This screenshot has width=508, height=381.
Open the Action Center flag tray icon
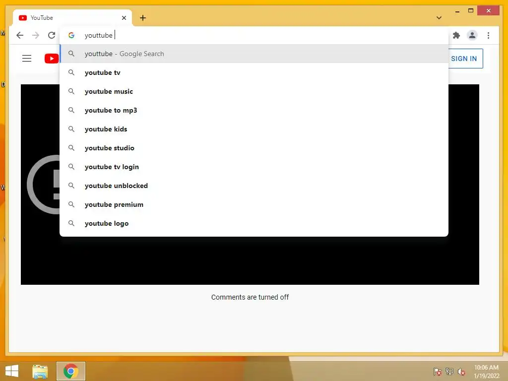(437, 372)
